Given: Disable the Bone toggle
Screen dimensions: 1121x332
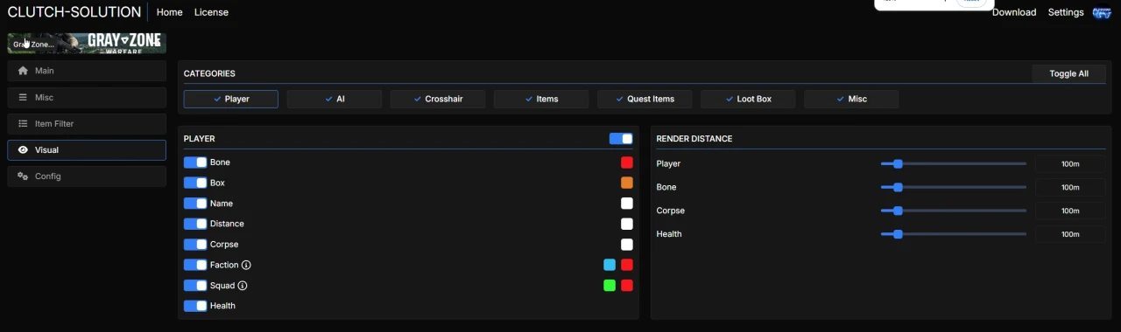Looking at the screenshot, I should tap(195, 163).
